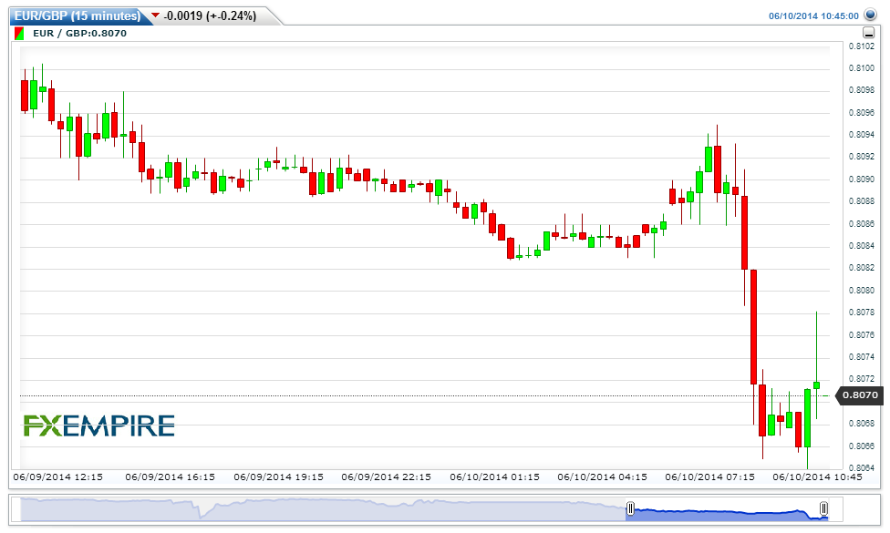Grab the left range selector handle
Viewport: 890px width, 533px height.
click(x=630, y=508)
